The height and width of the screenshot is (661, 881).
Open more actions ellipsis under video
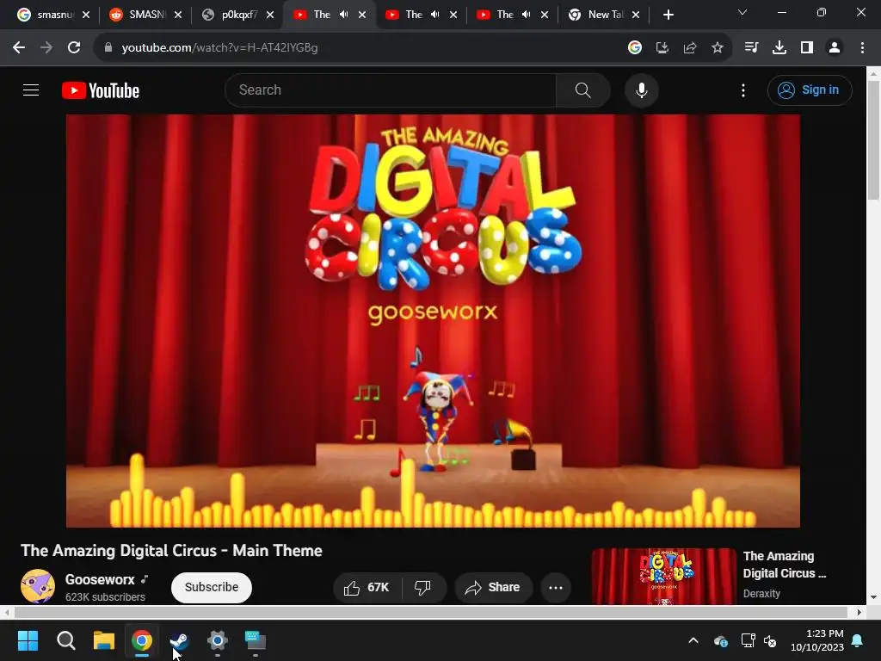click(556, 587)
